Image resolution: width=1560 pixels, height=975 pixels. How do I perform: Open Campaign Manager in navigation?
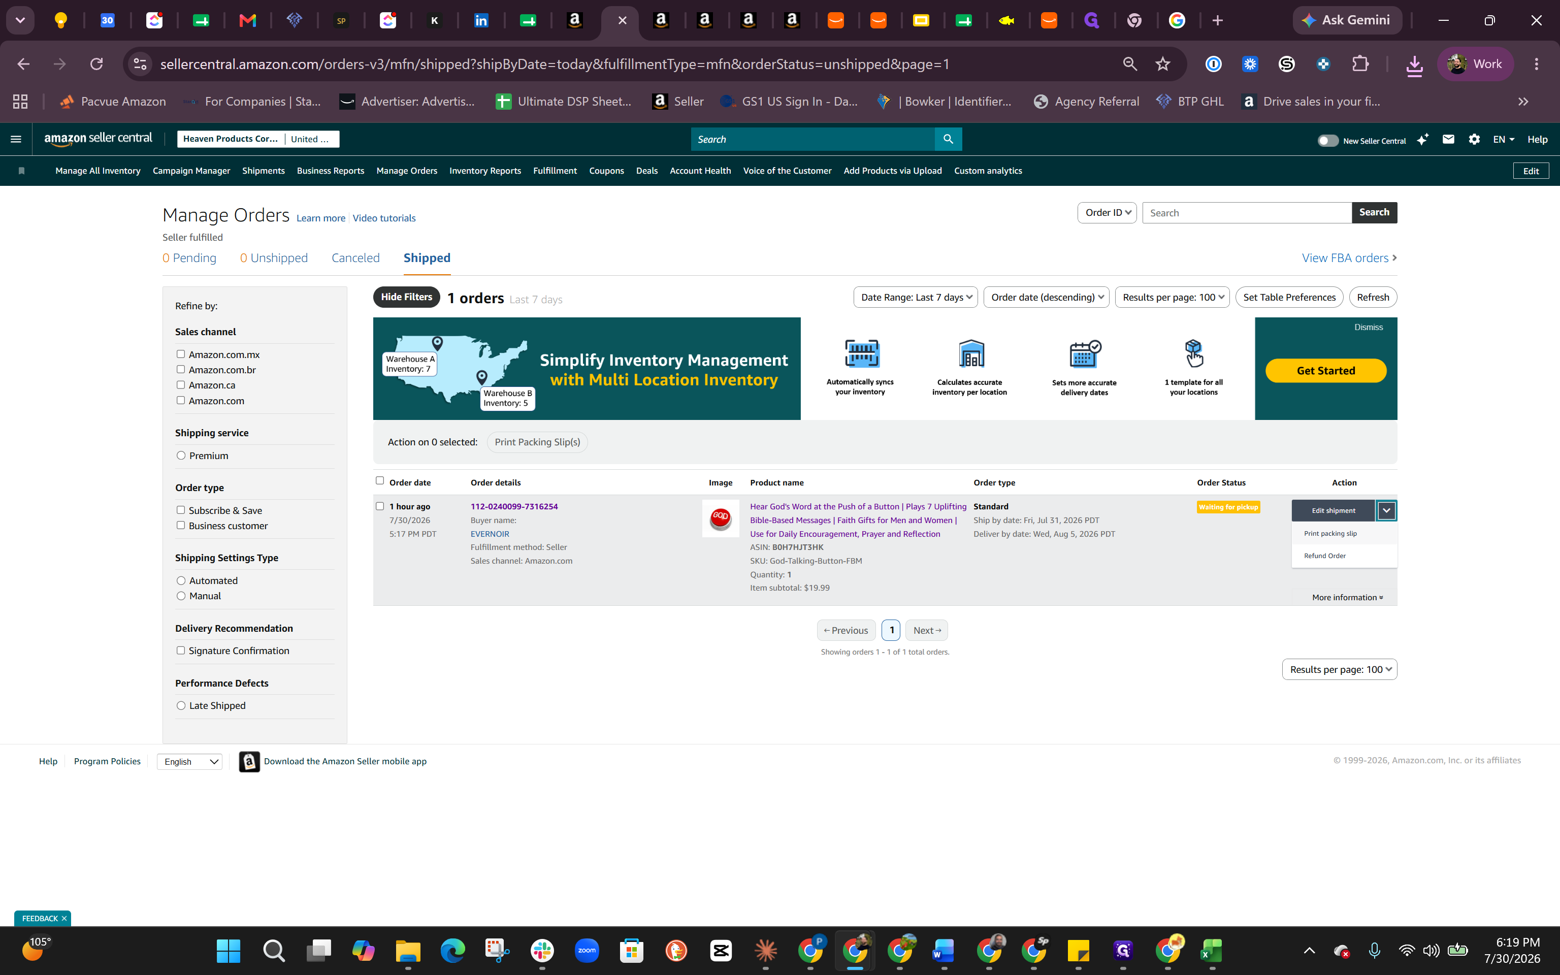point(191,171)
